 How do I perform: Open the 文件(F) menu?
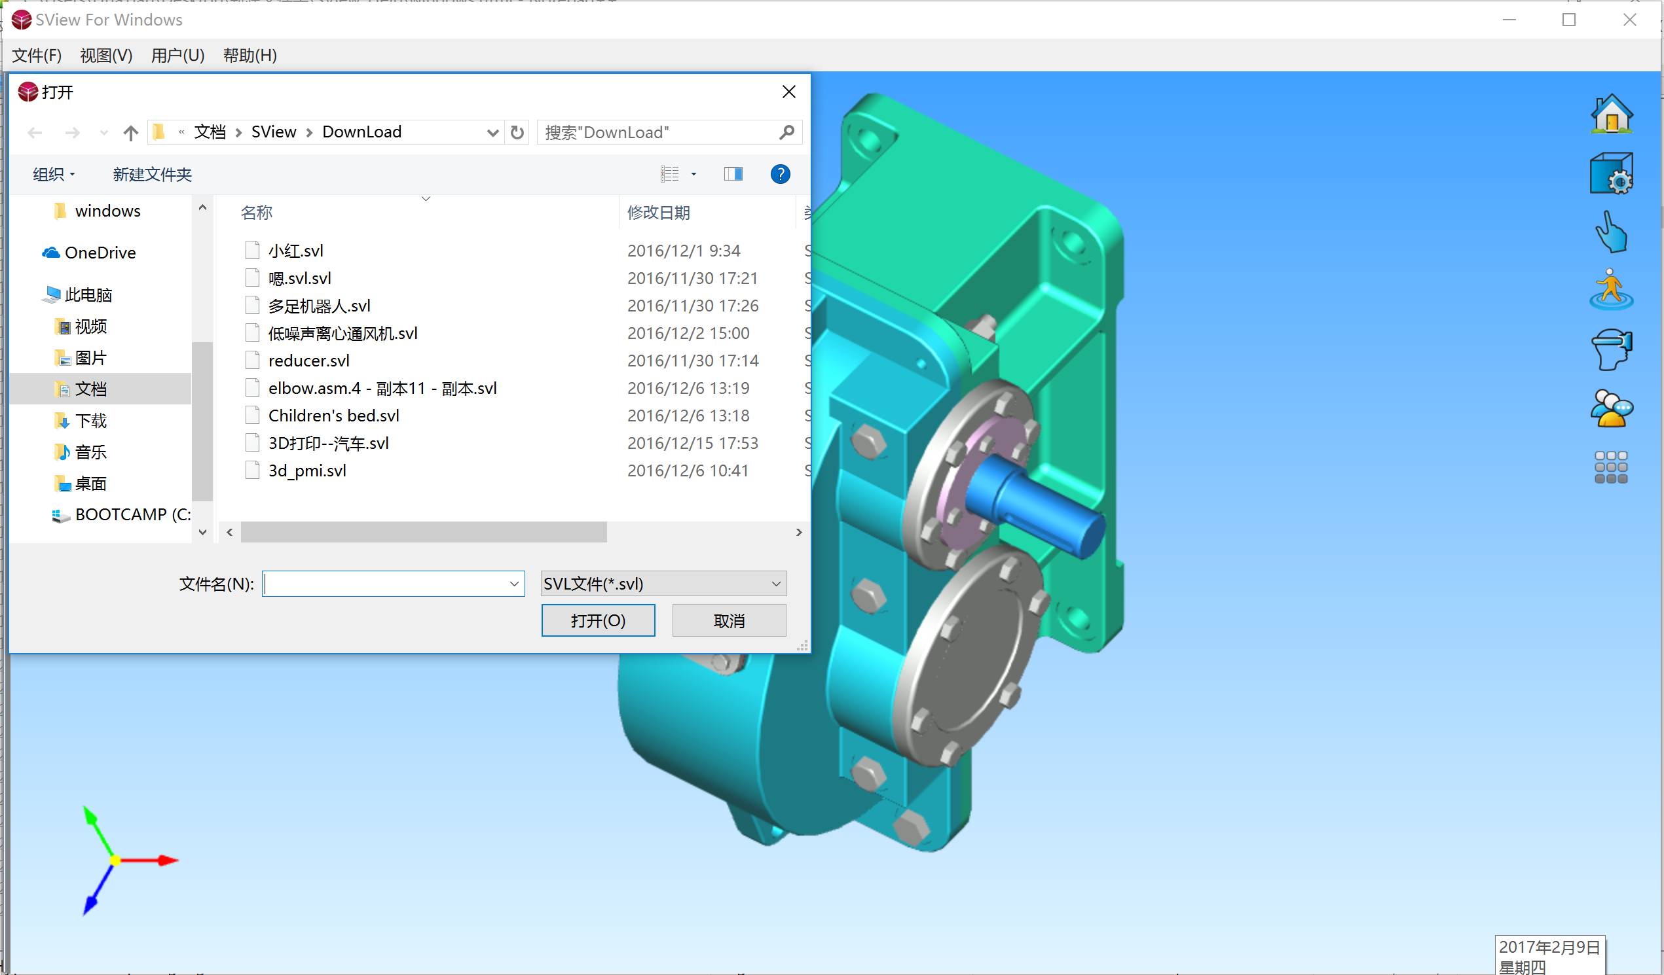click(x=37, y=56)
